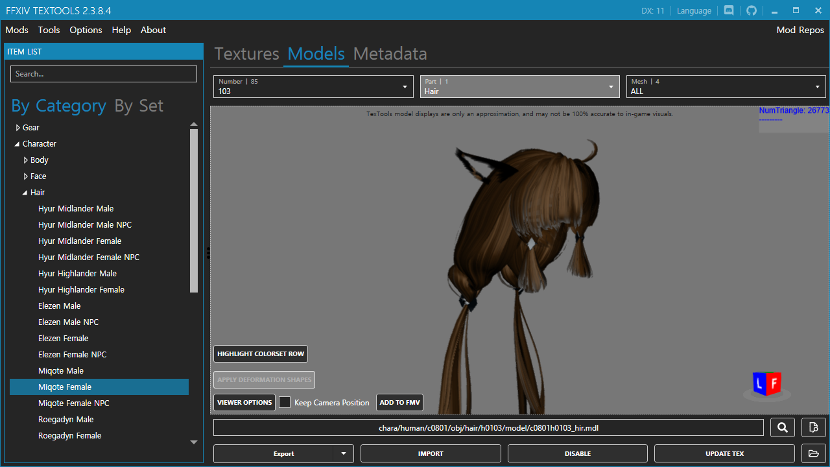830x467 pixels.
Task: Select Elezen Female
Action: coord(64,339)
